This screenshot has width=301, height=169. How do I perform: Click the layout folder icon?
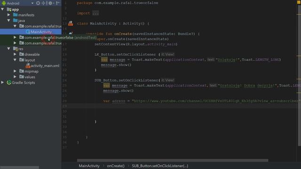[22, 60]
